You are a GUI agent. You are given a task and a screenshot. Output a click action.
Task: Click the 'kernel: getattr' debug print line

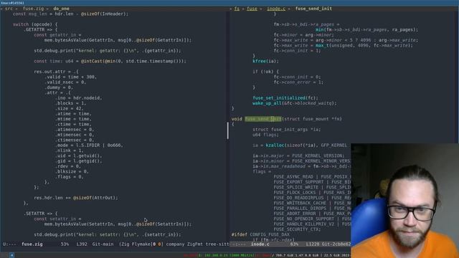(108, 51)
